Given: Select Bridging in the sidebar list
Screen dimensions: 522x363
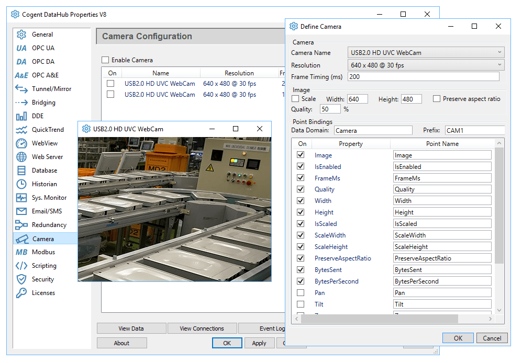Looking at the screenshot, I should 43,103.
